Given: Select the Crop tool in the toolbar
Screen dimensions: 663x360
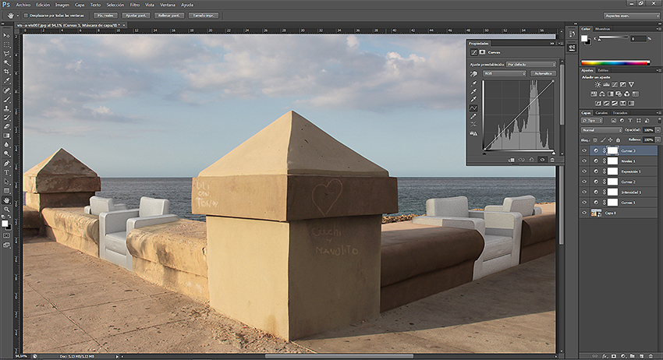Looking at the screenshot, I should pos(7,71).
